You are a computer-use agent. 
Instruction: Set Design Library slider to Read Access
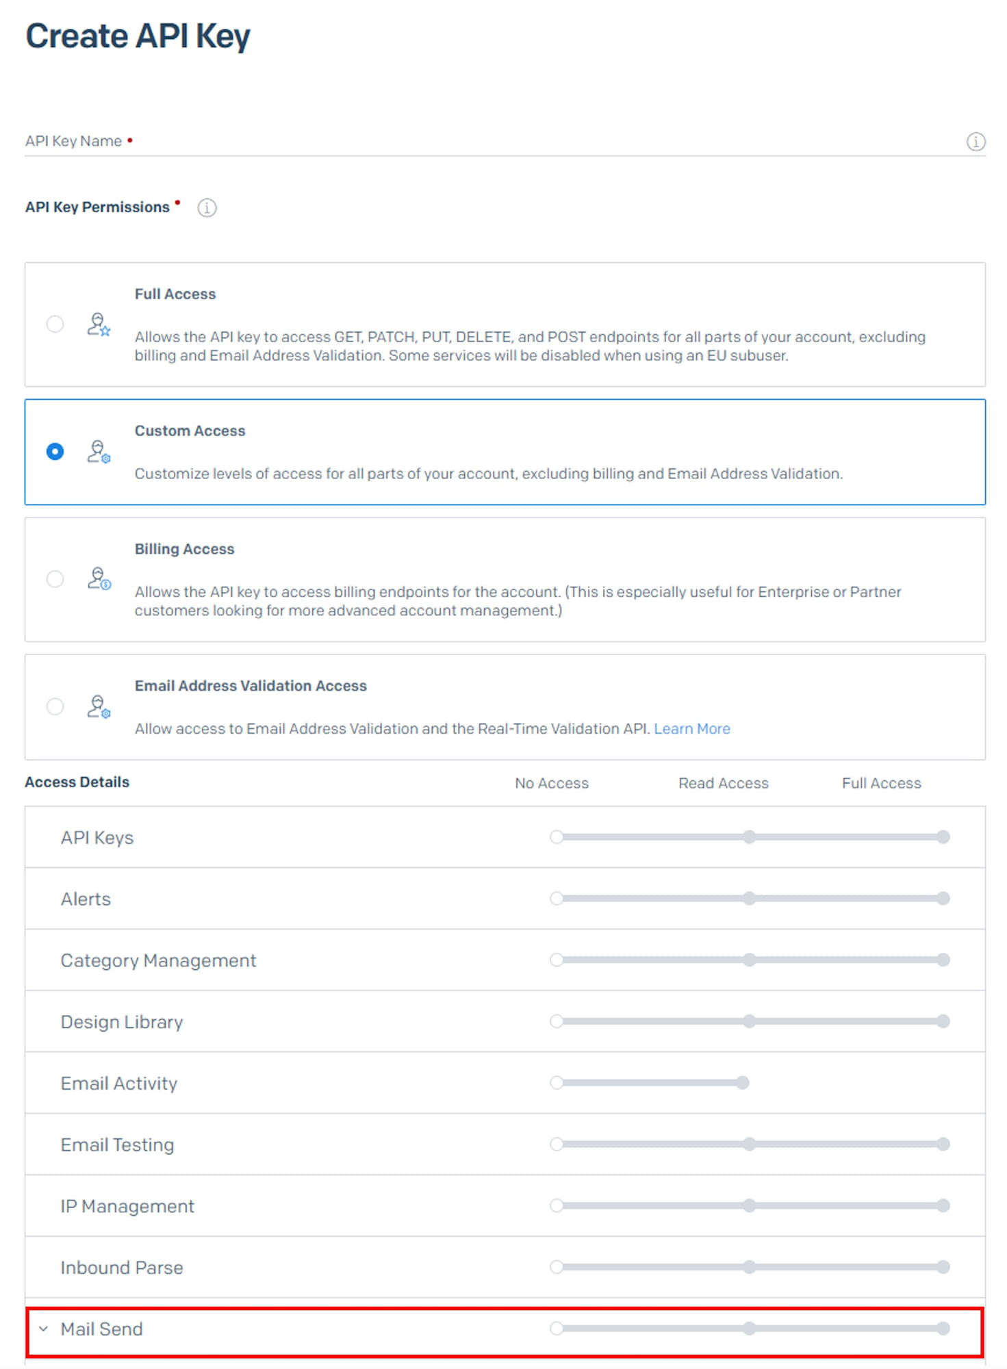tap(750, 1021)
